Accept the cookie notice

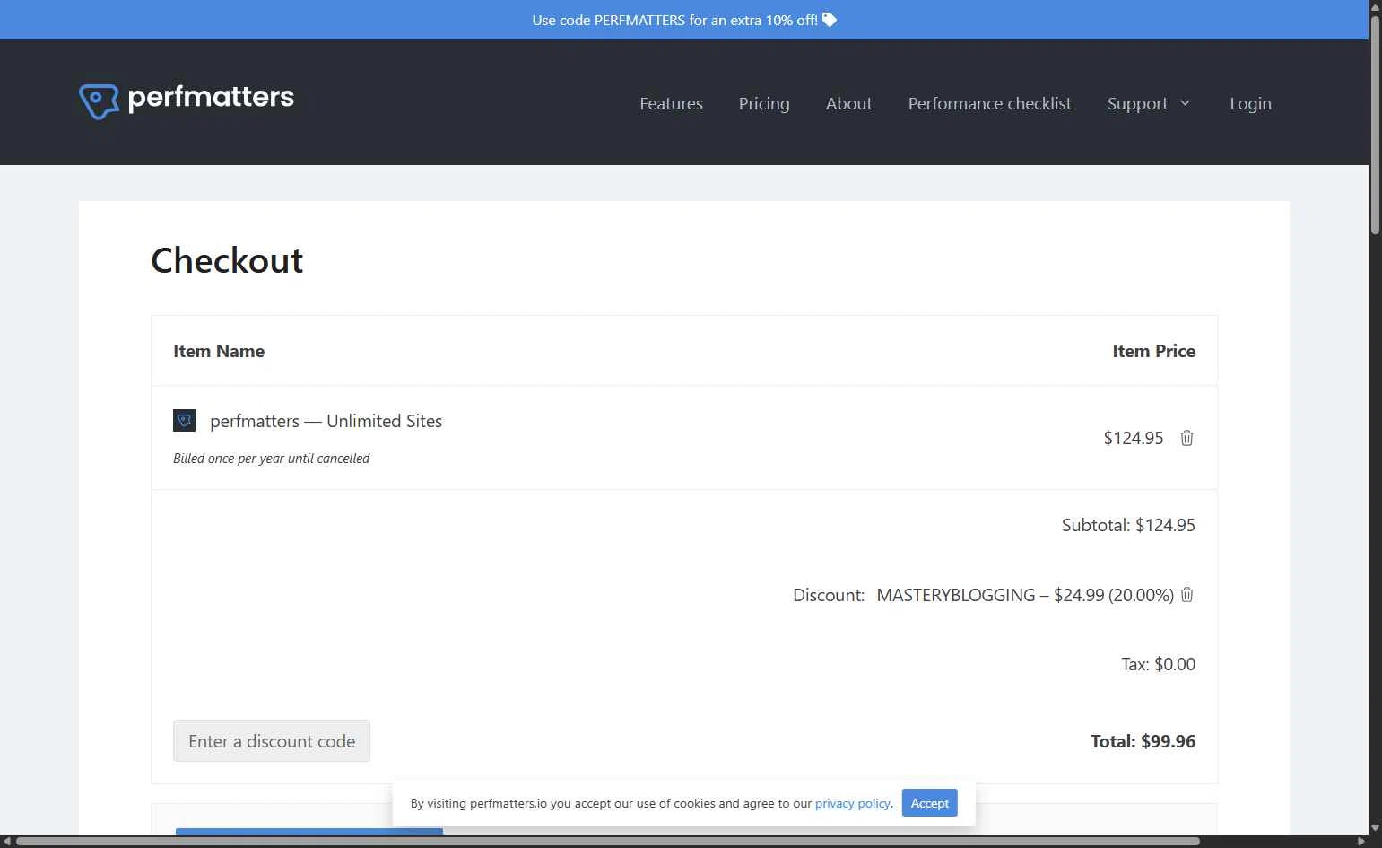929,803
